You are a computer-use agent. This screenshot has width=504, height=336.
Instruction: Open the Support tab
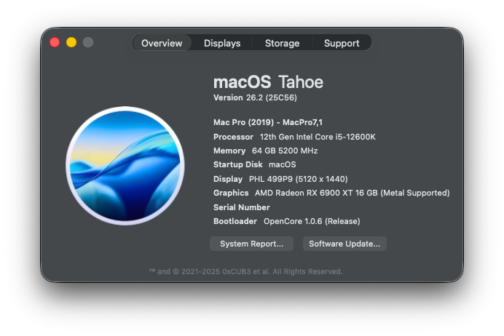(342, 43)
